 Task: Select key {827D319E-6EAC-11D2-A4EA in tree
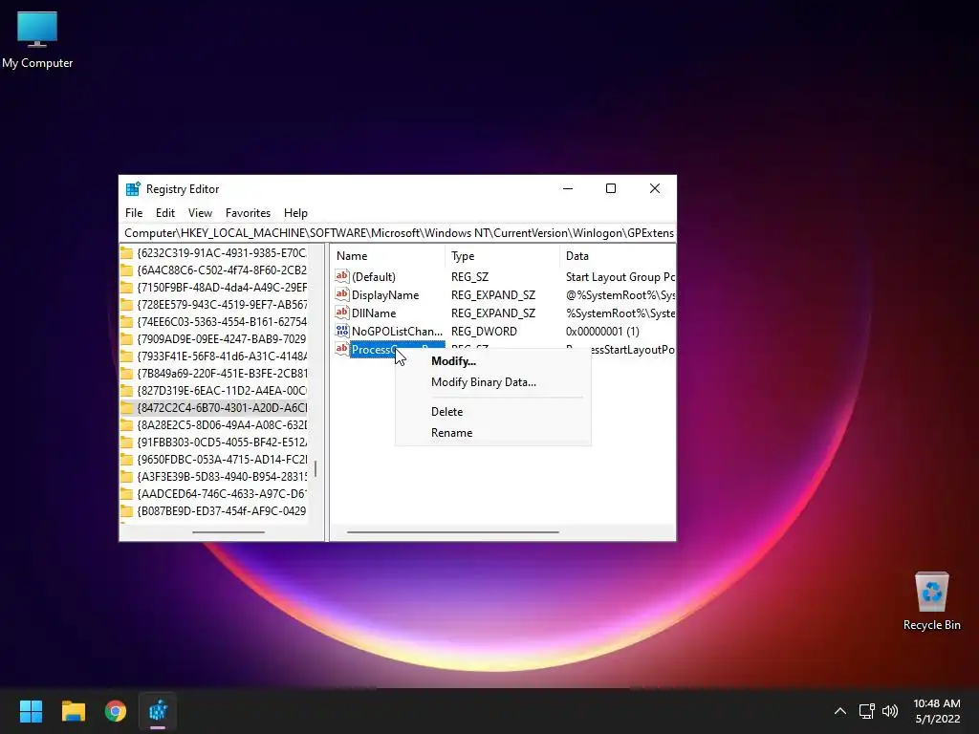tap(222, 390)
